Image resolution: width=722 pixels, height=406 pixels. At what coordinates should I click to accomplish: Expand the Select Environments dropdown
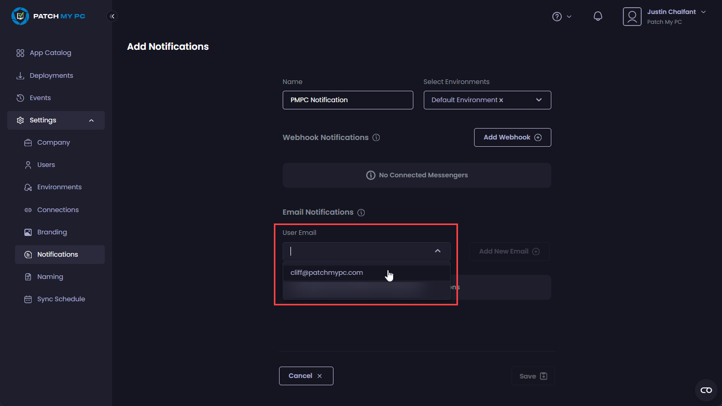tap(539, 100)
